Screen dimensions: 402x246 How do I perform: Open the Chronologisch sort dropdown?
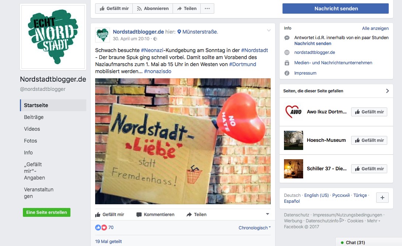click(254, 228)
